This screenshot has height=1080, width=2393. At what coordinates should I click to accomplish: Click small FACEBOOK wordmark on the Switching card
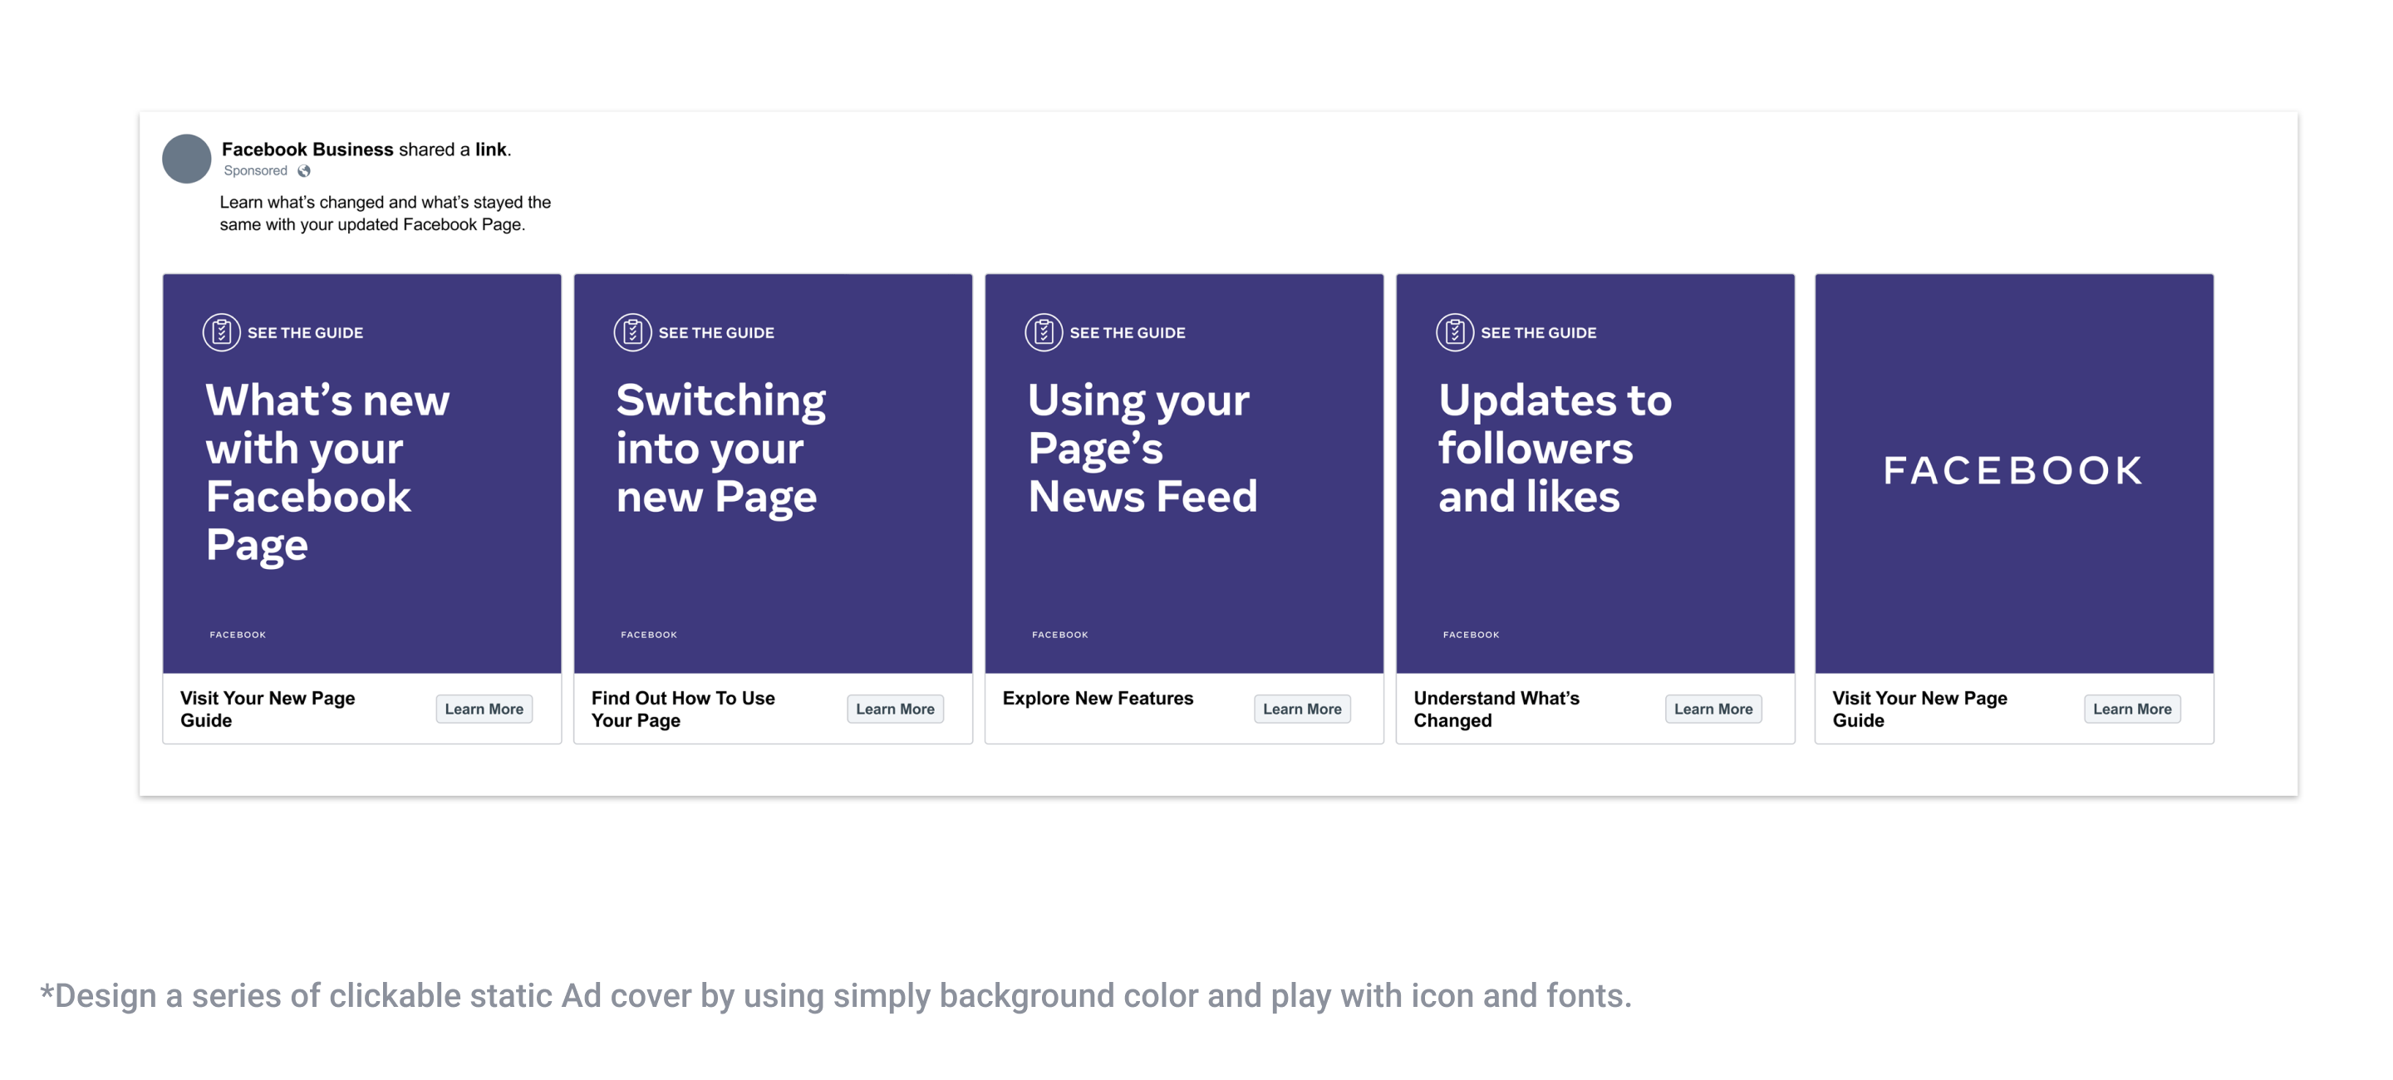(649, 636)
